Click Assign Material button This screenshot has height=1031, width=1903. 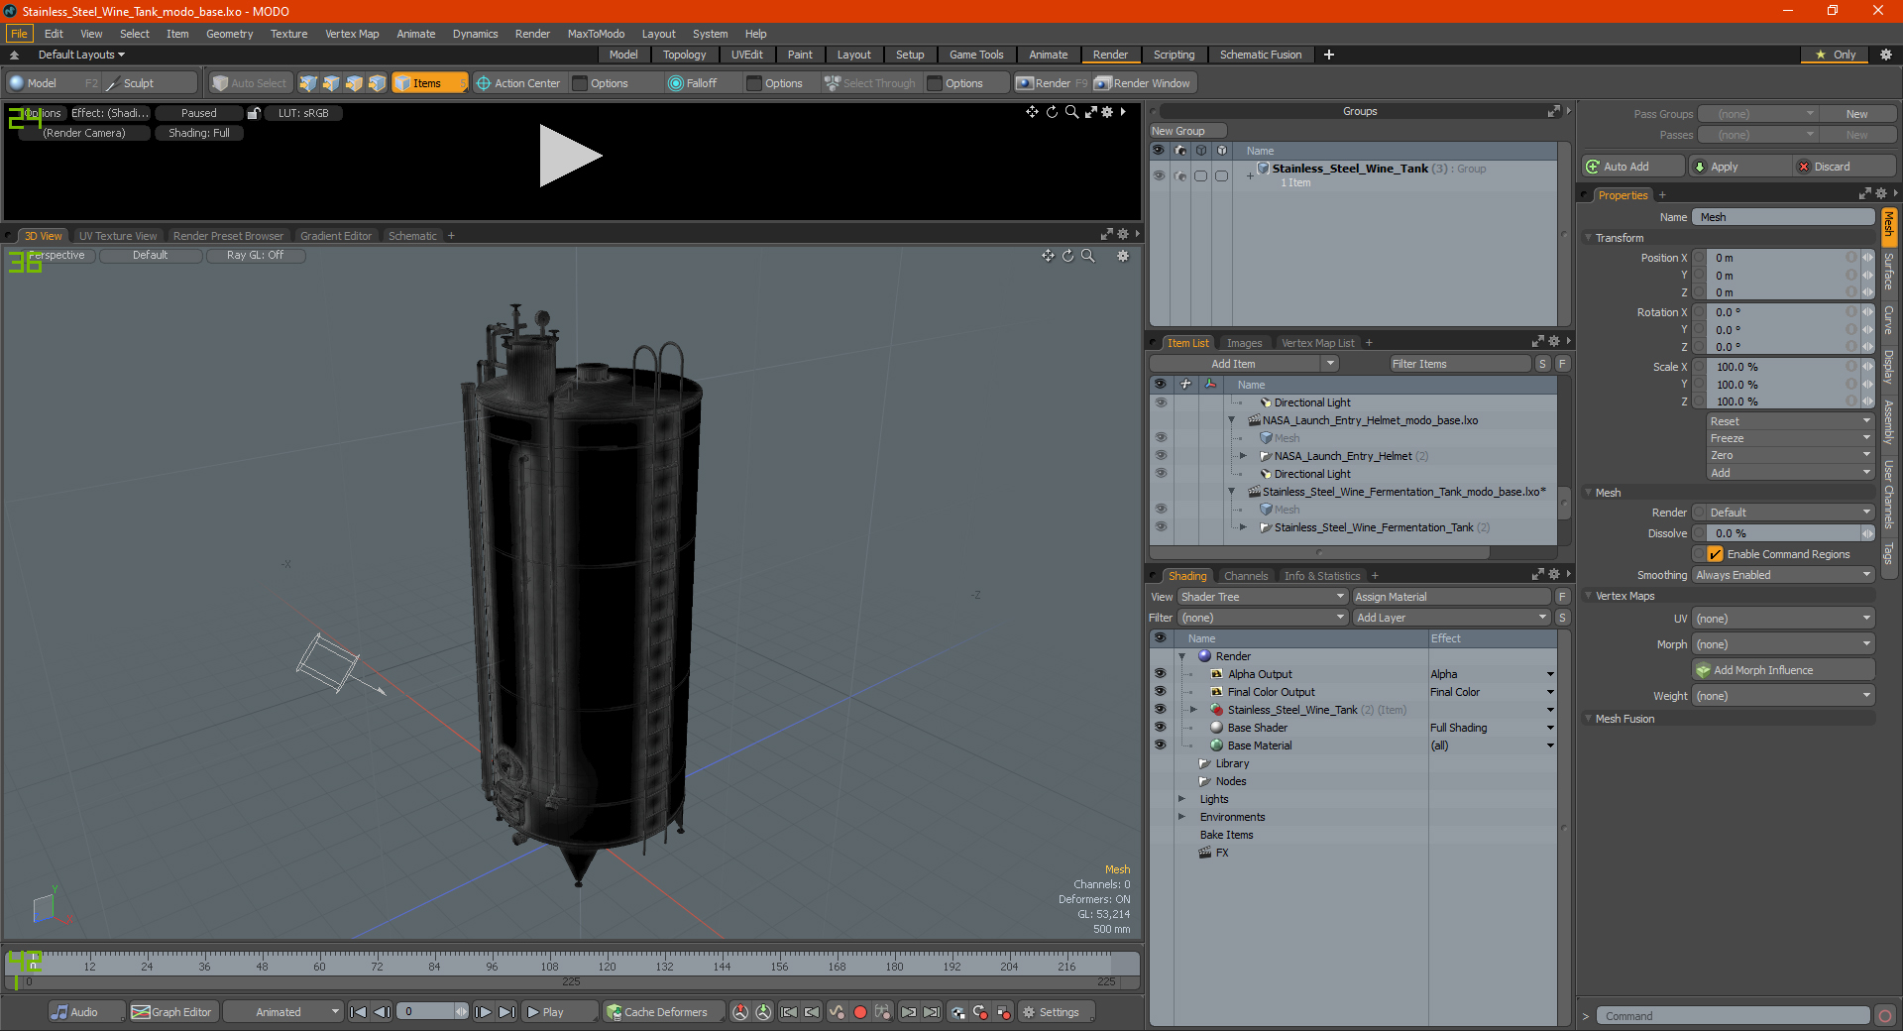[x=1451, y=597]
